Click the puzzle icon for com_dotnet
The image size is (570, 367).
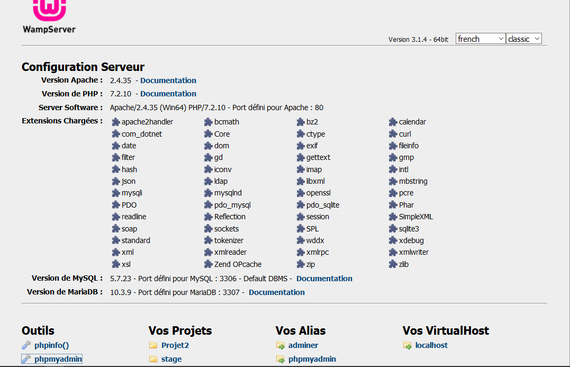point(116,134)
